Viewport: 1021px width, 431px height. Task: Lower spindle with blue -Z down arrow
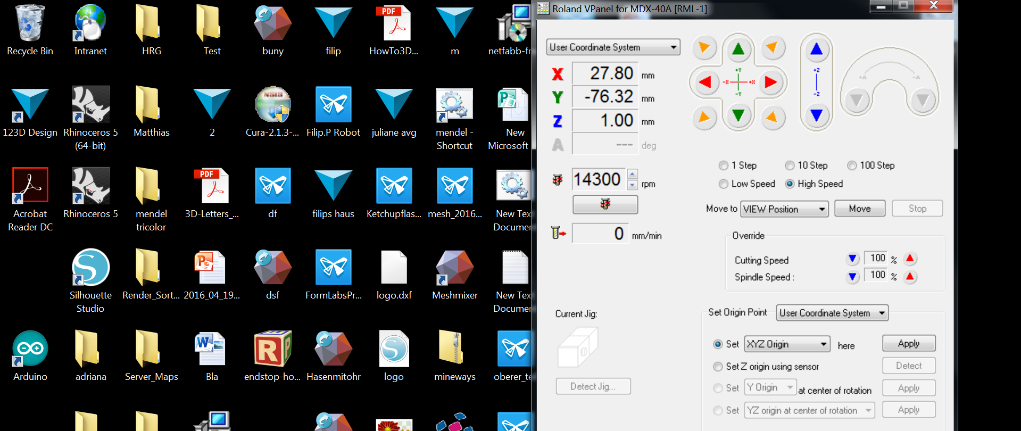(817, 115)
